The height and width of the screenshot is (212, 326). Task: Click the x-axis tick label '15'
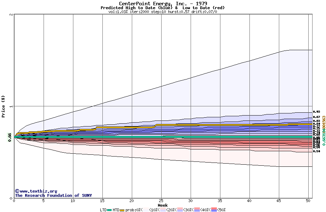[102, 201]
